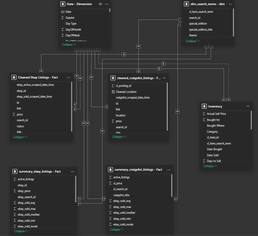The image size is (258, 236).
Task: Click the Inventory table scrollbar
Action: (x=251, y=120)
